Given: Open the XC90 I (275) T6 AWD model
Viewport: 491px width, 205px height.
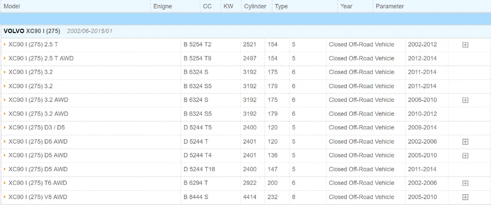Looking at the screenshot, I should tap(38, 183).
